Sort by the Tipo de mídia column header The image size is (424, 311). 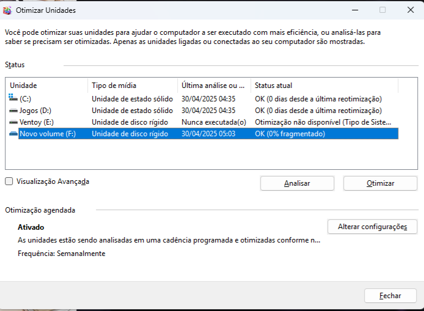tap(133, 86)
